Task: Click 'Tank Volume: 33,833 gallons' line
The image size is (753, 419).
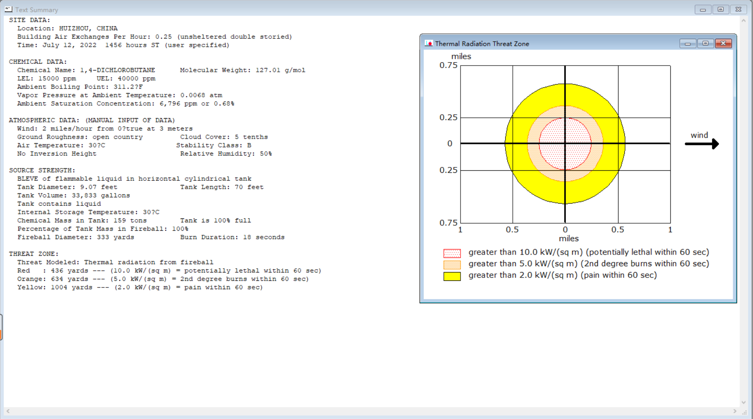Action: tap(74, 195)
